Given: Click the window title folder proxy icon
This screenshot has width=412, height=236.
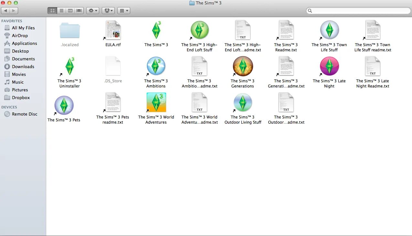Looking at the screenshot, I should click(x=192, y=3).
